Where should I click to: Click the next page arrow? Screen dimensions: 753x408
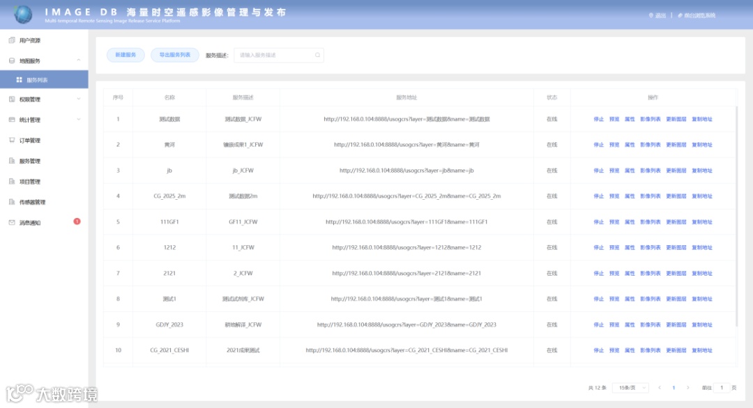[x=687, y=387]
